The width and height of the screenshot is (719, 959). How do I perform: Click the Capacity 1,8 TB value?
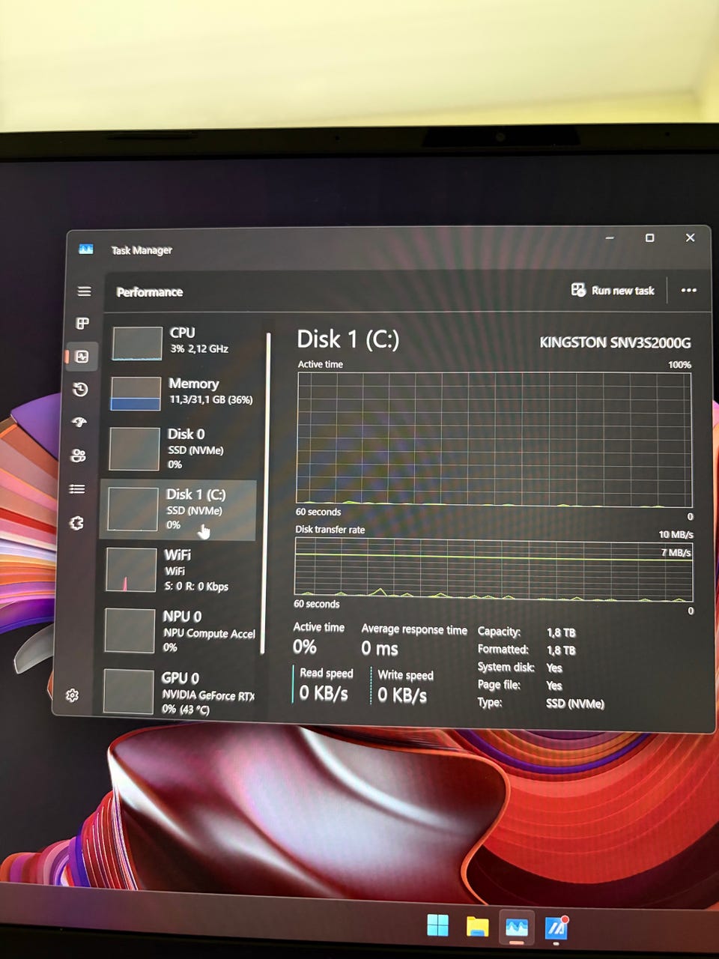[561, 632]
